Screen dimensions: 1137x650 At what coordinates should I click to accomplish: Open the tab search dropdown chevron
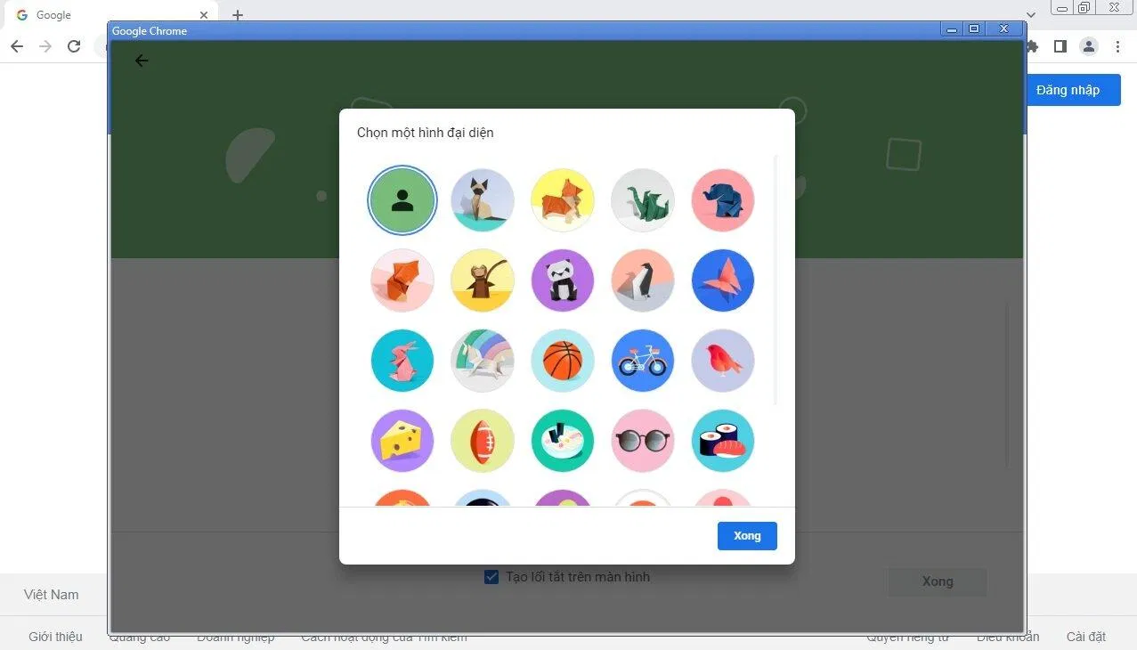[x=1031, y=15]
